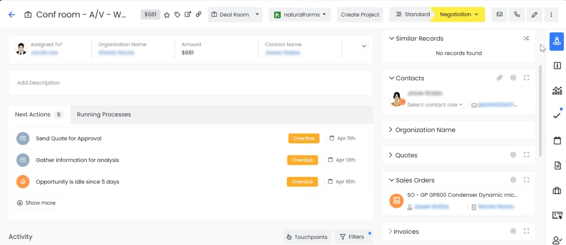Collapse the Similar Records section

pyautogui.click(x=391, y=38)
